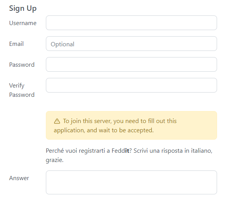Select the Password input box

point(131,64)
